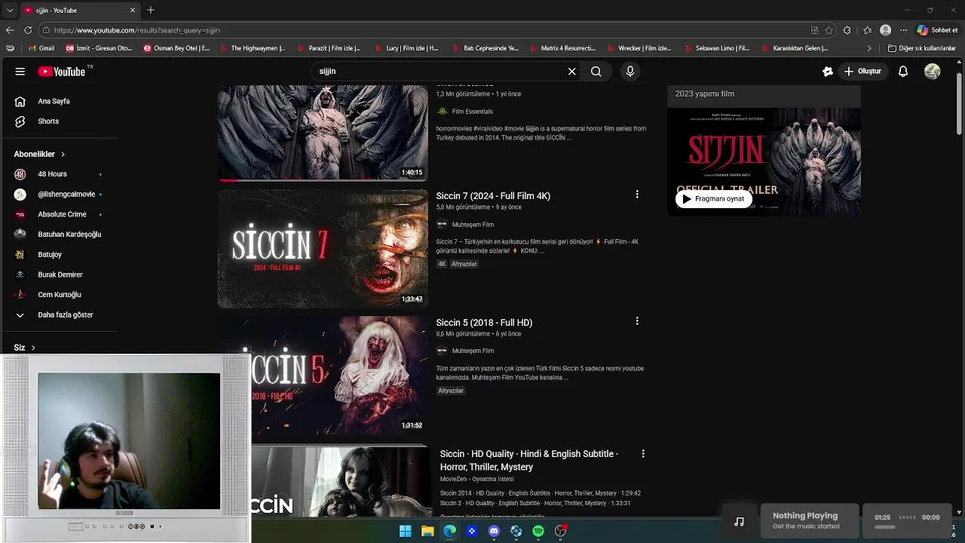Open Muhteşem Film channel under Siccin 5
965x543 pixels.
[473, 351]
